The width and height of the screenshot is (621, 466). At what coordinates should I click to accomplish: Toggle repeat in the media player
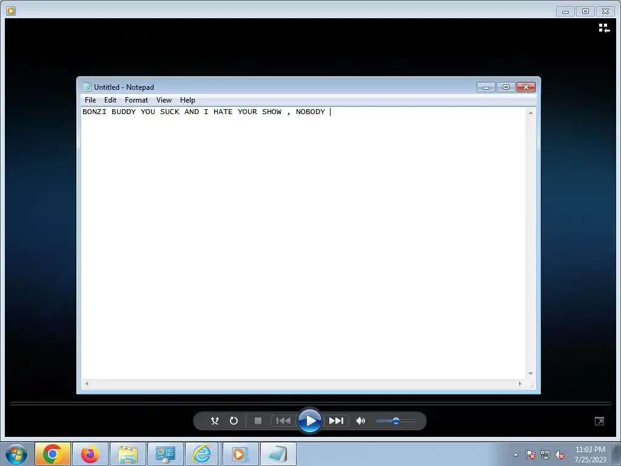(233, 421)
